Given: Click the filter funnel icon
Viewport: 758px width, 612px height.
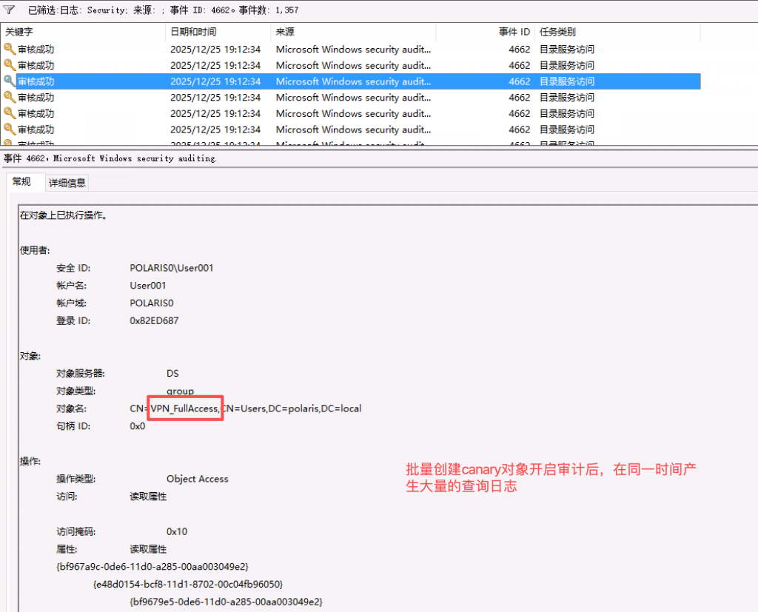Looking at the screenshot, I should (10, 10).
